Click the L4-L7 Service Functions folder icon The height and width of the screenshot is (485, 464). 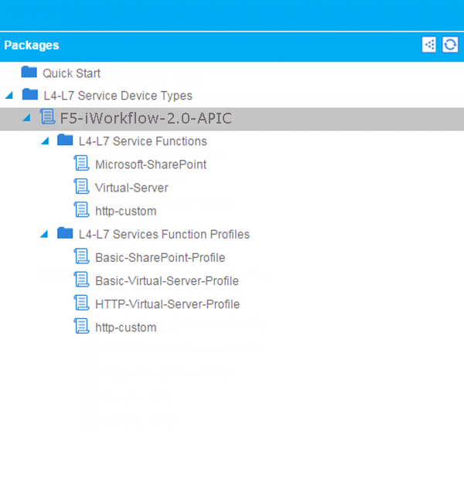(65, 141)
